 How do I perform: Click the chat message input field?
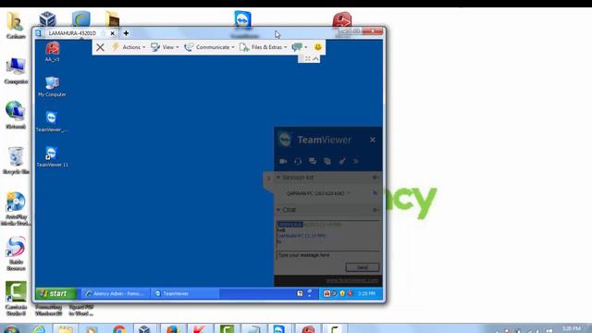coord(327,255)
